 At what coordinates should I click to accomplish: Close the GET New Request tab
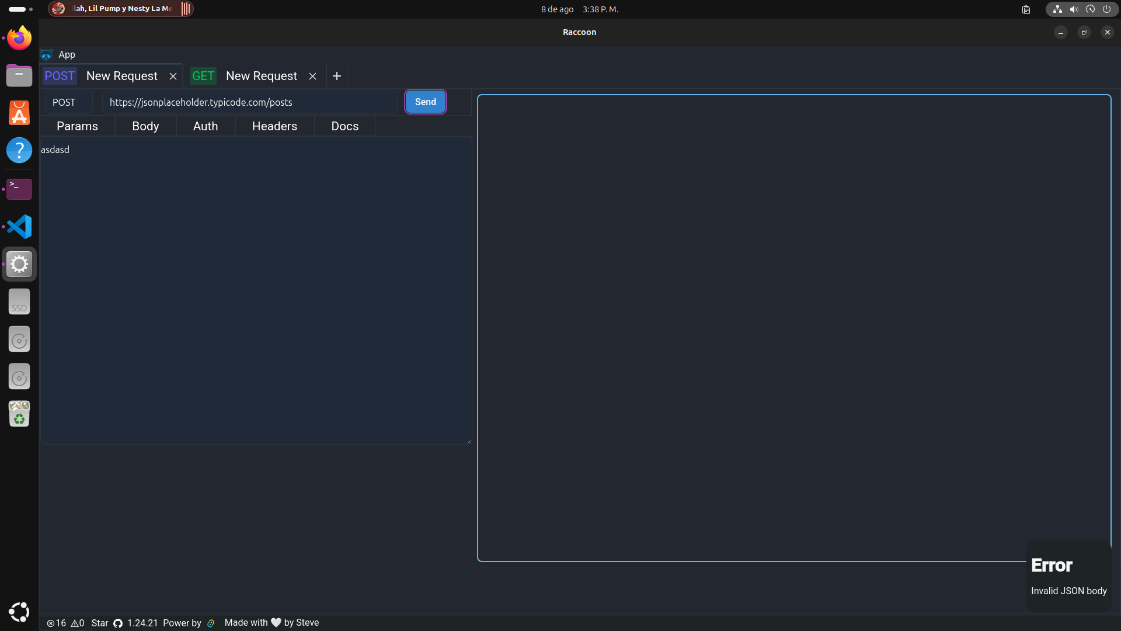coord(313,76)
